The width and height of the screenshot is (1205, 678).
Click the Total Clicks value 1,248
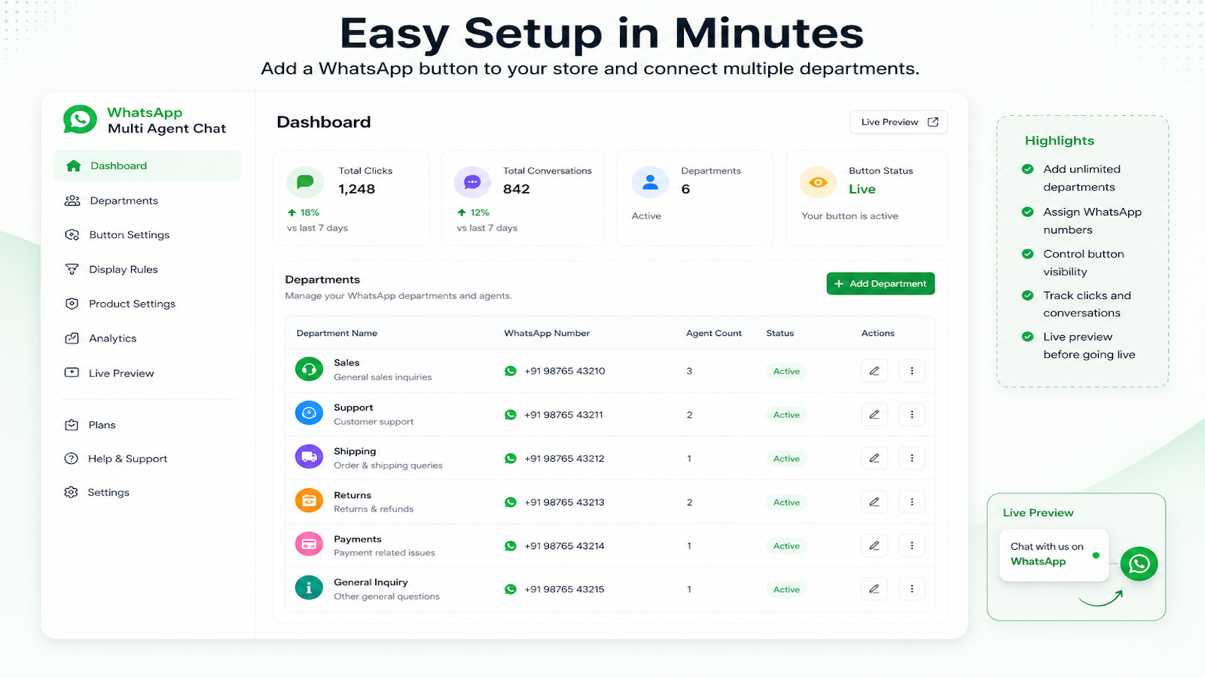click(357, 189)
